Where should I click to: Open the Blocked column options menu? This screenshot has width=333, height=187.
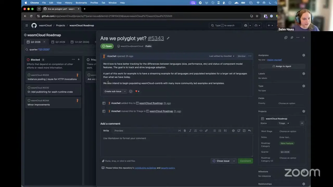[73, 59]
